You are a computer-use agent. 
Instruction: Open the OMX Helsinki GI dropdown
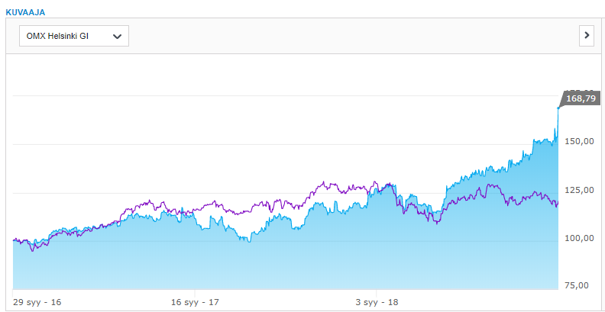[x=73, y=36]
